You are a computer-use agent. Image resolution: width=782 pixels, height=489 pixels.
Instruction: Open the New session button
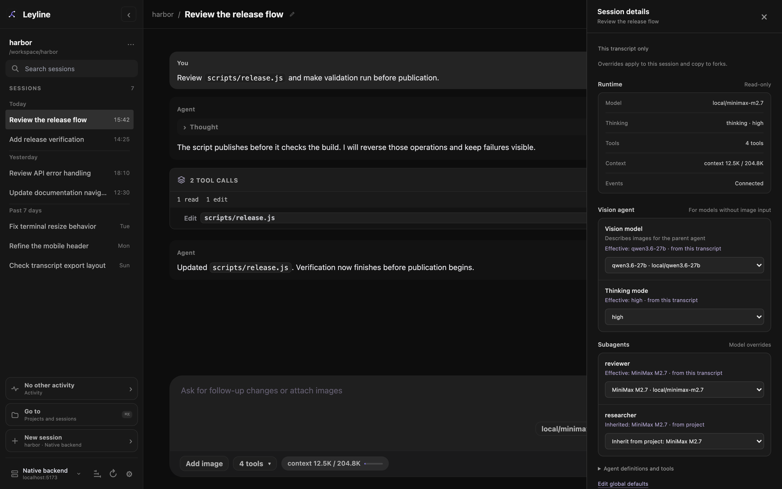pyautogui.click(x=71, y=441)
